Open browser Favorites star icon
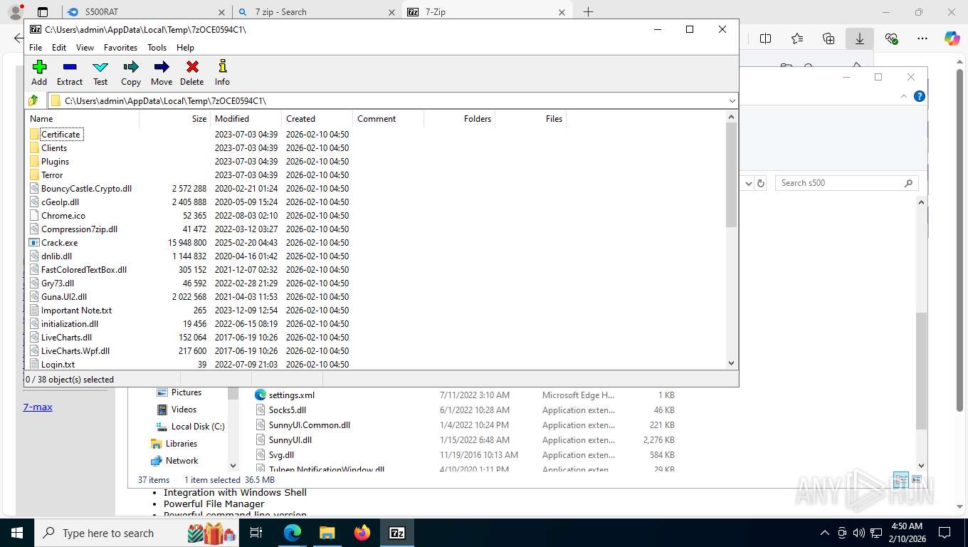 coord(797,38)
